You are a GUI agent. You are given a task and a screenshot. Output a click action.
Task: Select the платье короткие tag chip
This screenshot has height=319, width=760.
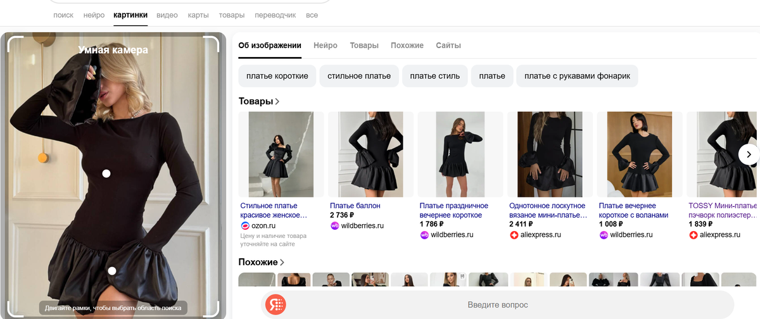[x=277, y=76]
